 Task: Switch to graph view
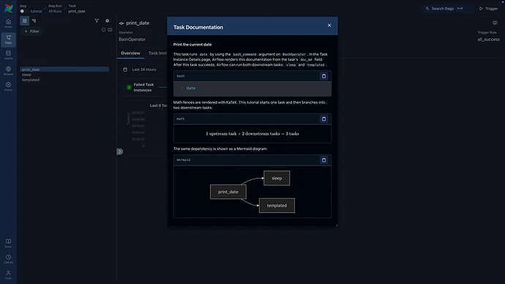tap(34, 21)
